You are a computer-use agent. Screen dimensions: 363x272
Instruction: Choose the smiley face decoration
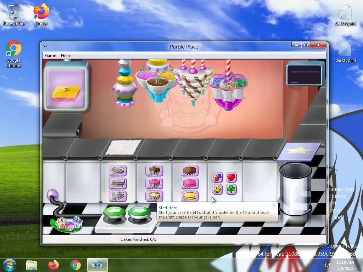[x=217, y=189]
